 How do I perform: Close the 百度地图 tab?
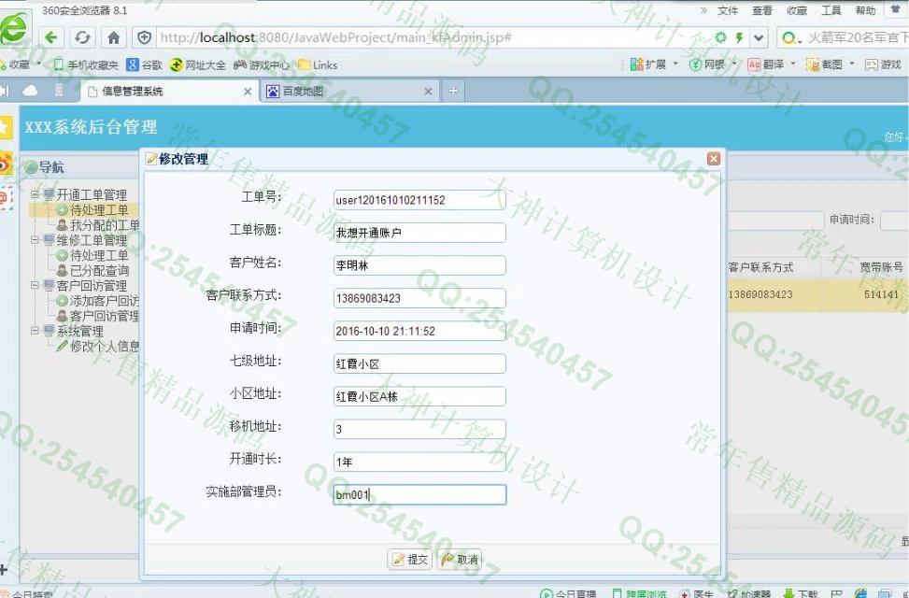[428, 92]
